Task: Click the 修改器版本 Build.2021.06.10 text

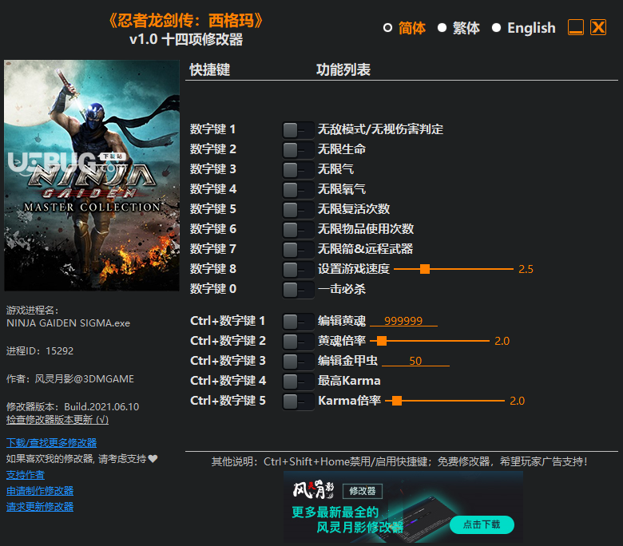Action: click(x=73, y=406)
